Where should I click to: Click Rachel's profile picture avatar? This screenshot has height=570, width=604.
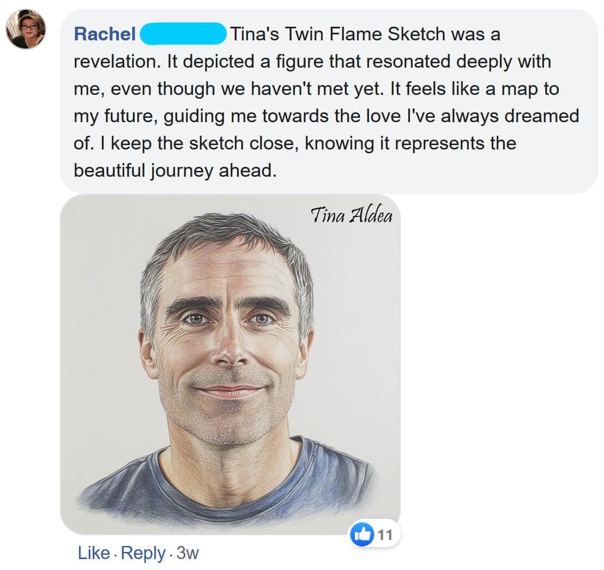coord(26,29)
